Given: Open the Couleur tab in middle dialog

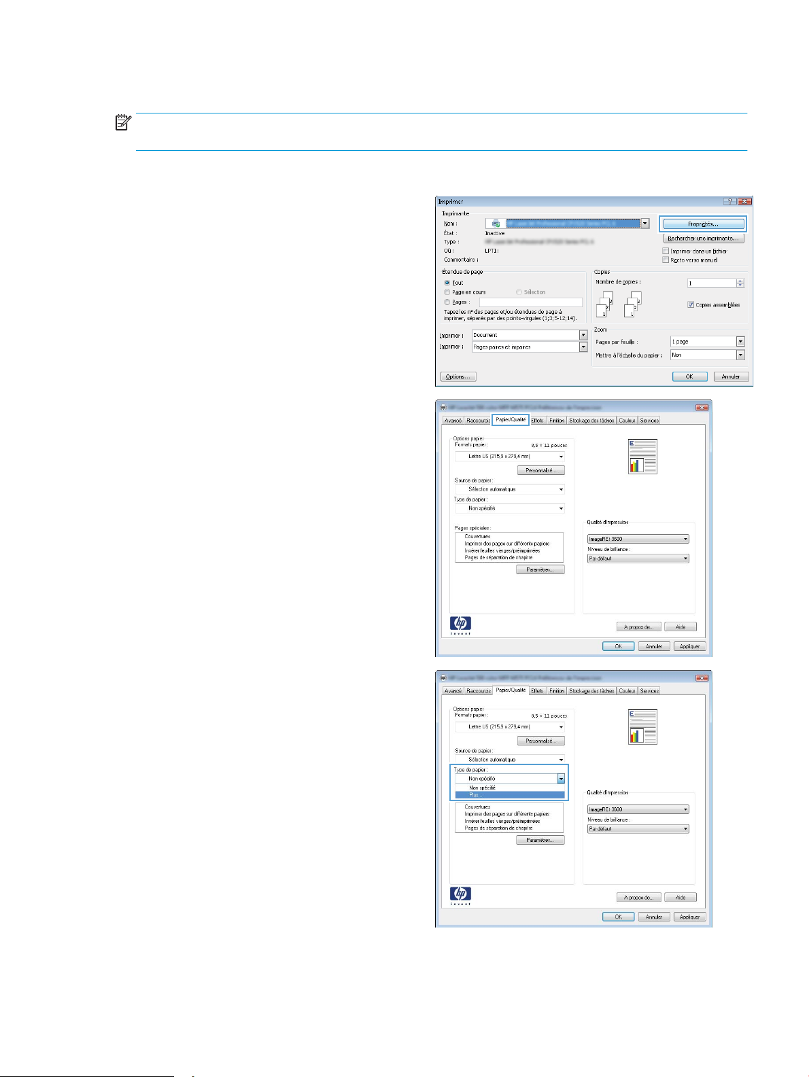Looking at the screenshot, I should click(627, 421).
